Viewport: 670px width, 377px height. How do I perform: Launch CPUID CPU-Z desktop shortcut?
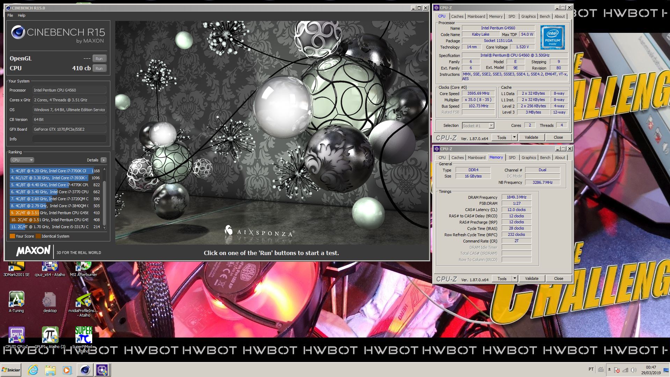[16, 338]
